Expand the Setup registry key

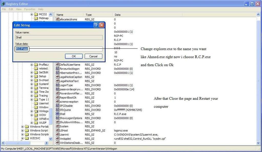32,76
